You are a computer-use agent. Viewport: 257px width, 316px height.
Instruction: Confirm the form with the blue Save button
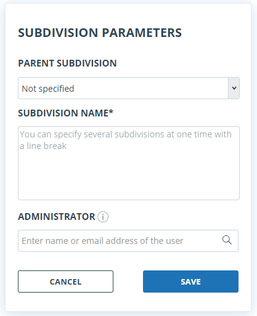(x=190, y=282)
